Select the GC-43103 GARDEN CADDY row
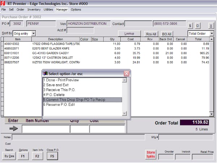This screenshot has width=217, height=163. click(106, 53)
